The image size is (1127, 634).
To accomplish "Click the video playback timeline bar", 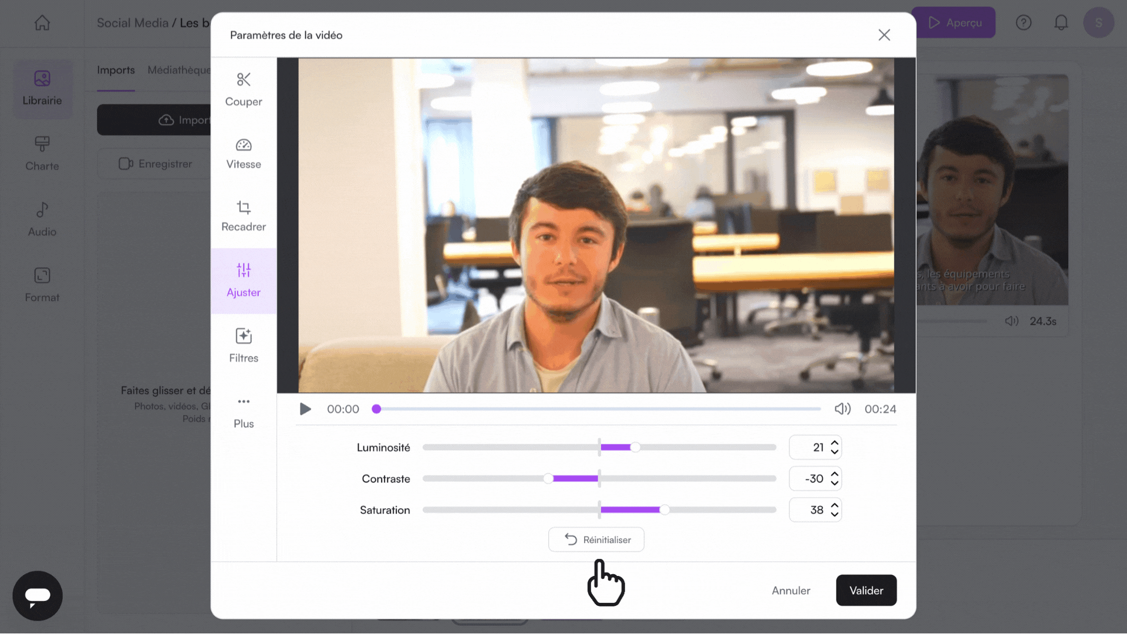I will (x=596, y=409).
